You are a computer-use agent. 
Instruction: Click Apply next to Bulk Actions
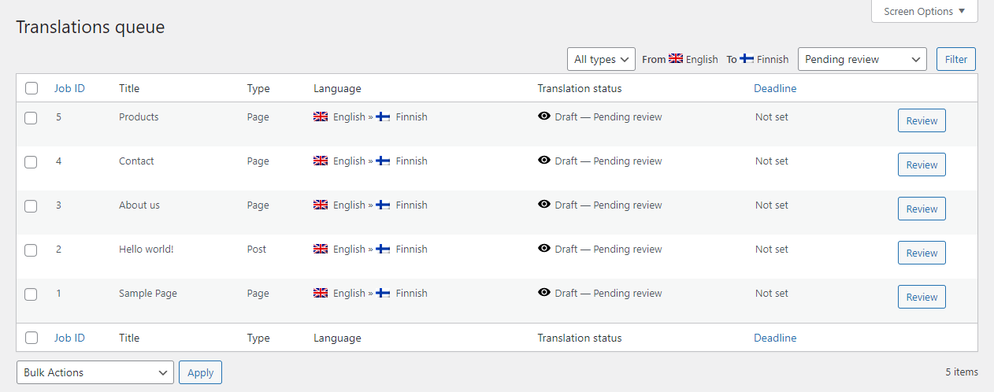coord(200,372)
